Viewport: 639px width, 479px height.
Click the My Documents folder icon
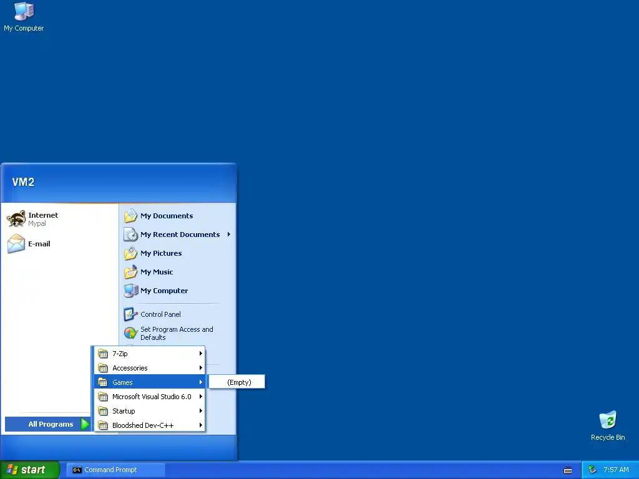(x=131, y=215)
